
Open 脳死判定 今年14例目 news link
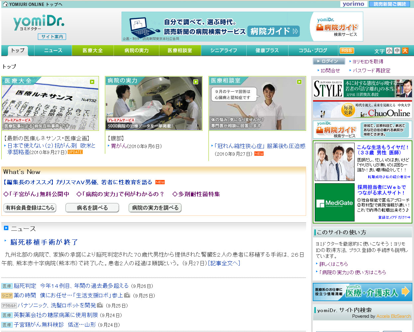(x=71, y=286)
